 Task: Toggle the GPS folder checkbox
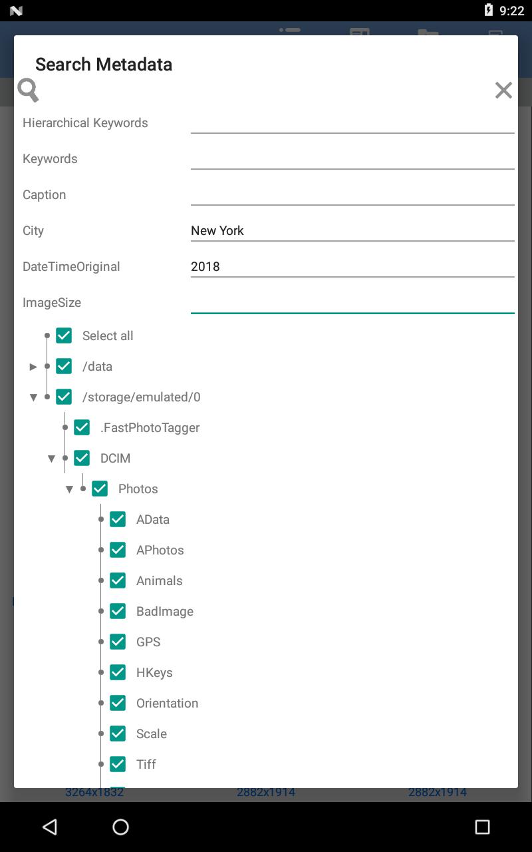(x=118, y=642)
